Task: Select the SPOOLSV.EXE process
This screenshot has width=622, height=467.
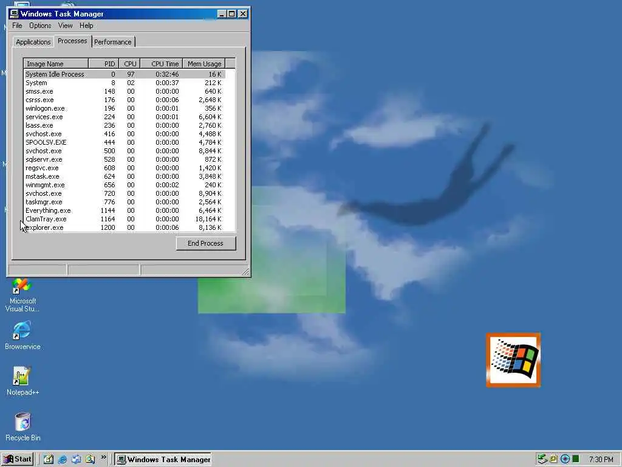Action: 124,142
